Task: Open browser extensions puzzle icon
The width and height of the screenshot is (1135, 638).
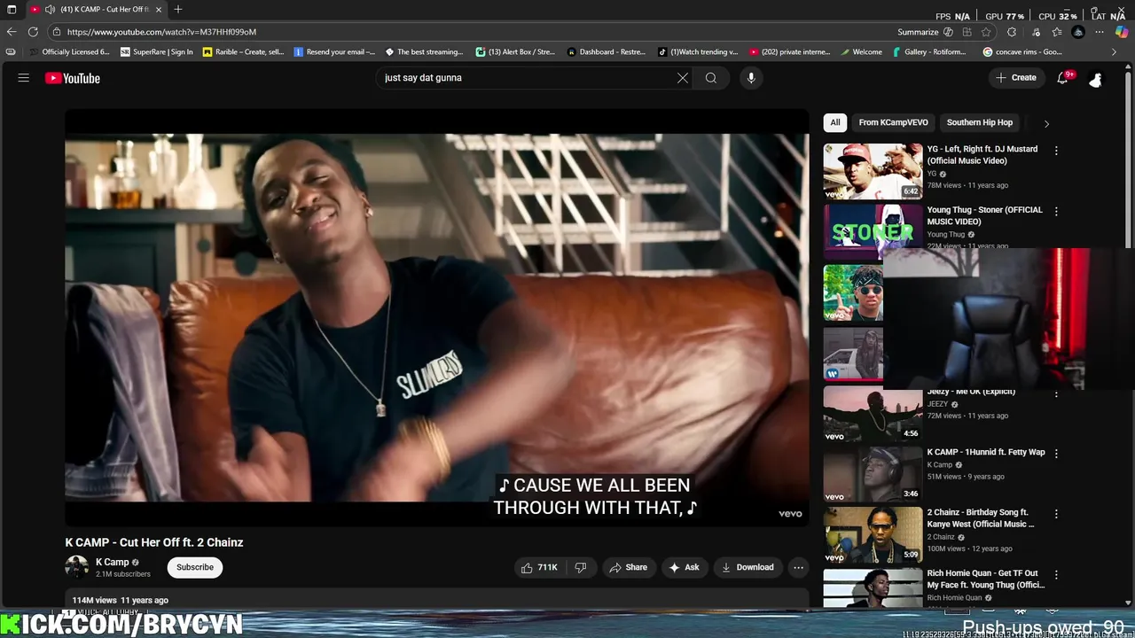Action: (1012, 32)
